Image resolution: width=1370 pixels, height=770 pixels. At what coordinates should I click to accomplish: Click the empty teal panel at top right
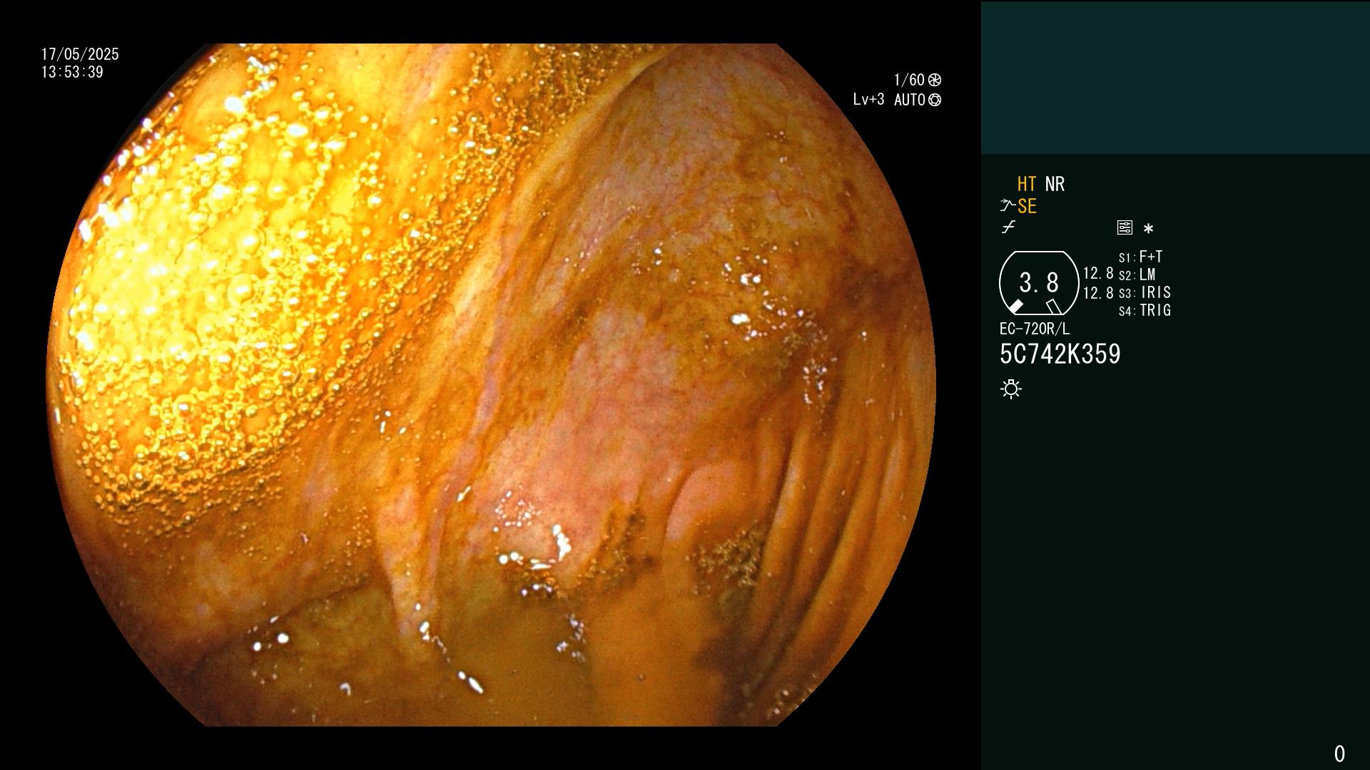tap(1175, 77)
